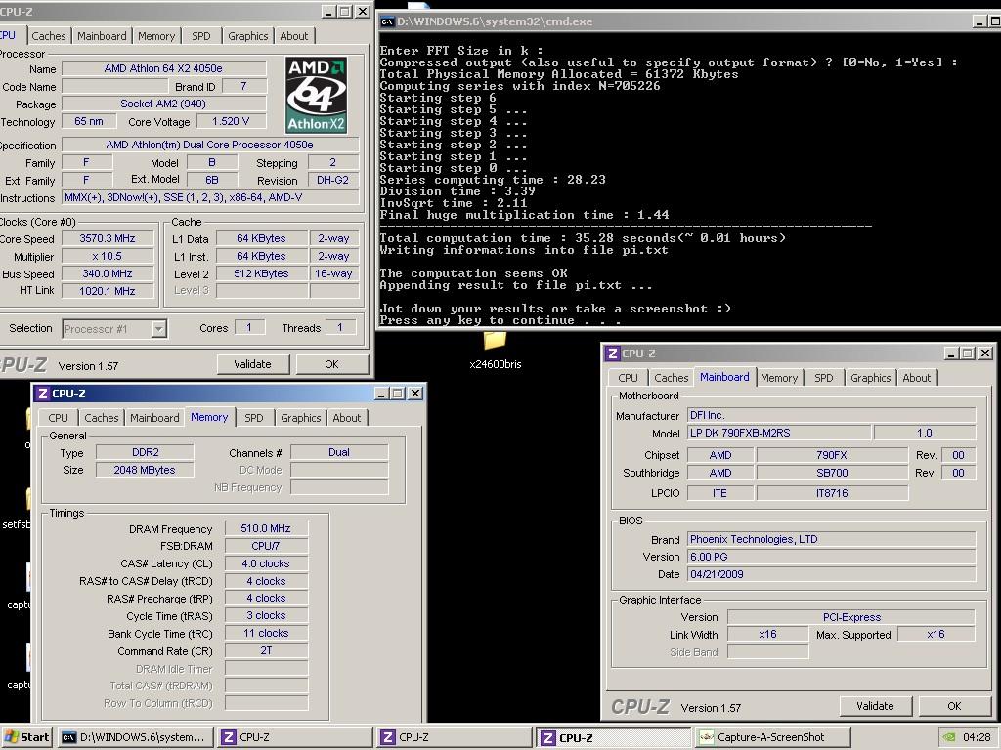Click the Core Voltage value 1.520 V
1001x750 pixels.
point(231,121)
